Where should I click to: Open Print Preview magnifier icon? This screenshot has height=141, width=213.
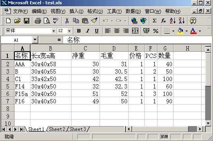coord(47,21)
